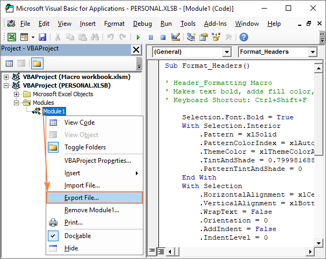Open Project Explorer from the toolbar
The width and height of the screenshot is (326, 259).
click(x=191, y=37)
